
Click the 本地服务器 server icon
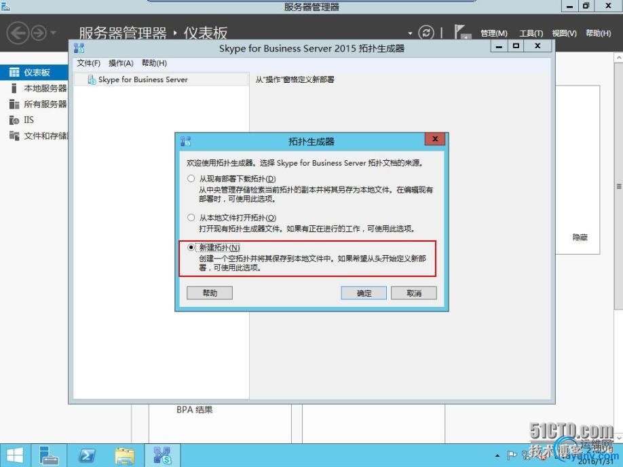[14, 88]
